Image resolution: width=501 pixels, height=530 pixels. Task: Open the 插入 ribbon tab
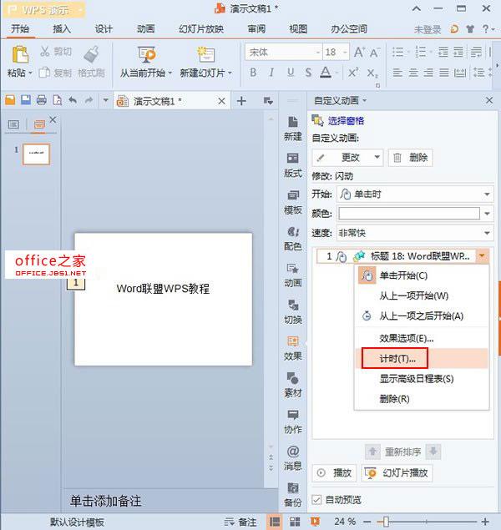coord(62,28)
